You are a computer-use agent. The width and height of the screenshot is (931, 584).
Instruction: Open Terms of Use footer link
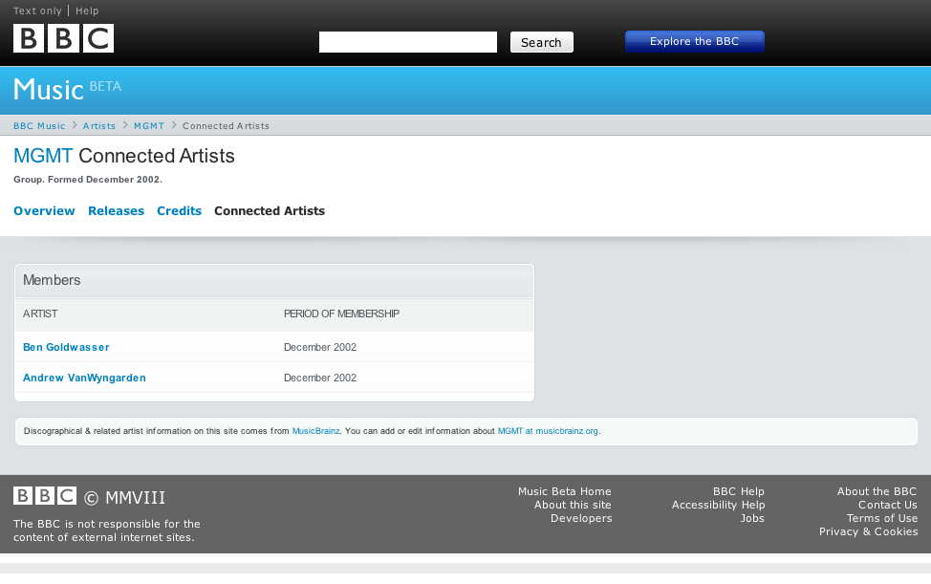coord(882,518)
